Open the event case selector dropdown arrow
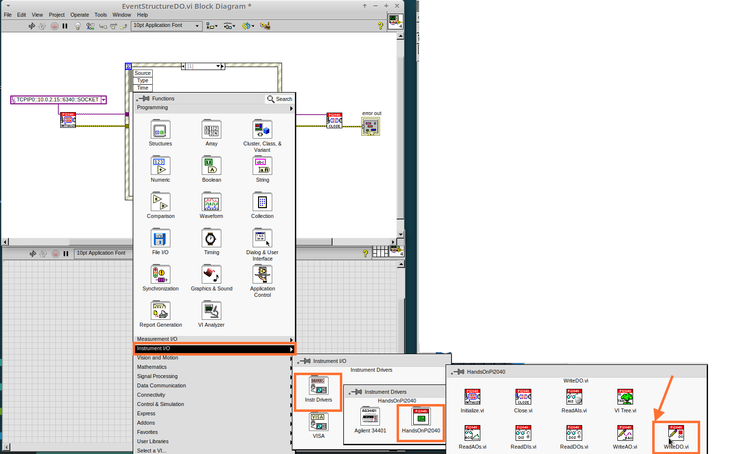This screenshot has height=454, width=732. [218, 66]
